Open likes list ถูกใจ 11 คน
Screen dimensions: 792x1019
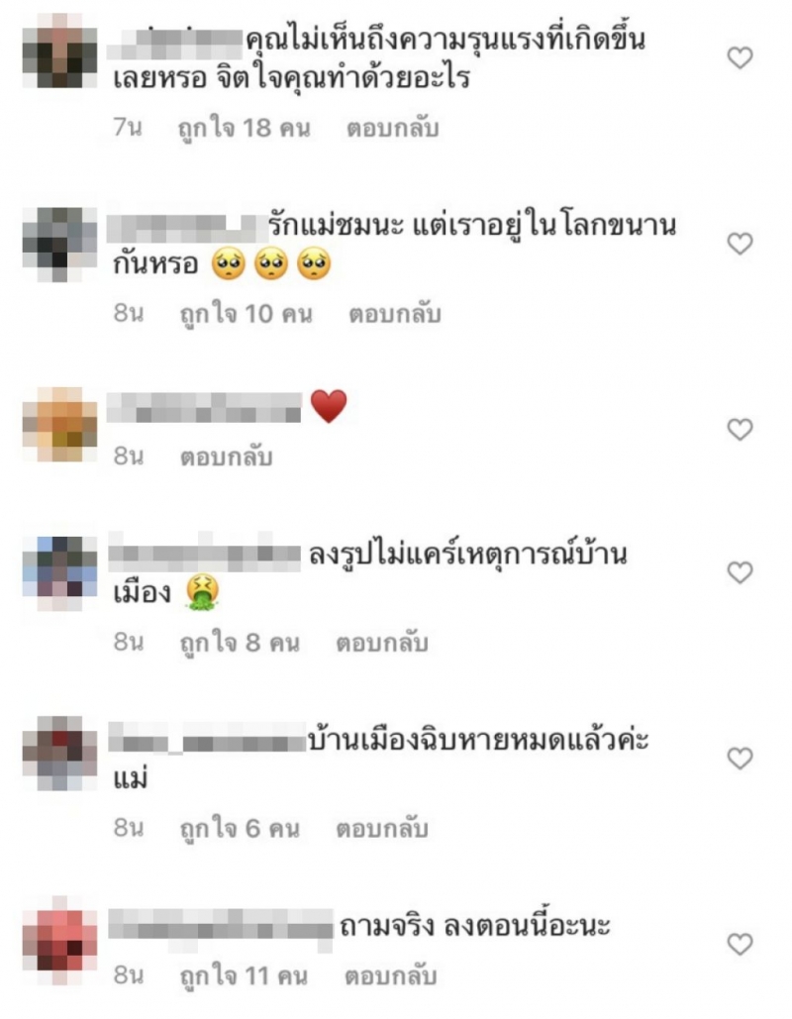[x=244, y=975]
